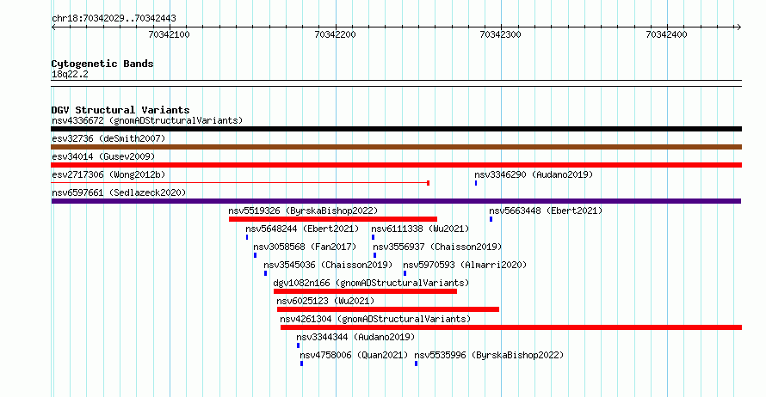Open the nsv5970593 (Almarri2020) label

(x=465, y=265)
